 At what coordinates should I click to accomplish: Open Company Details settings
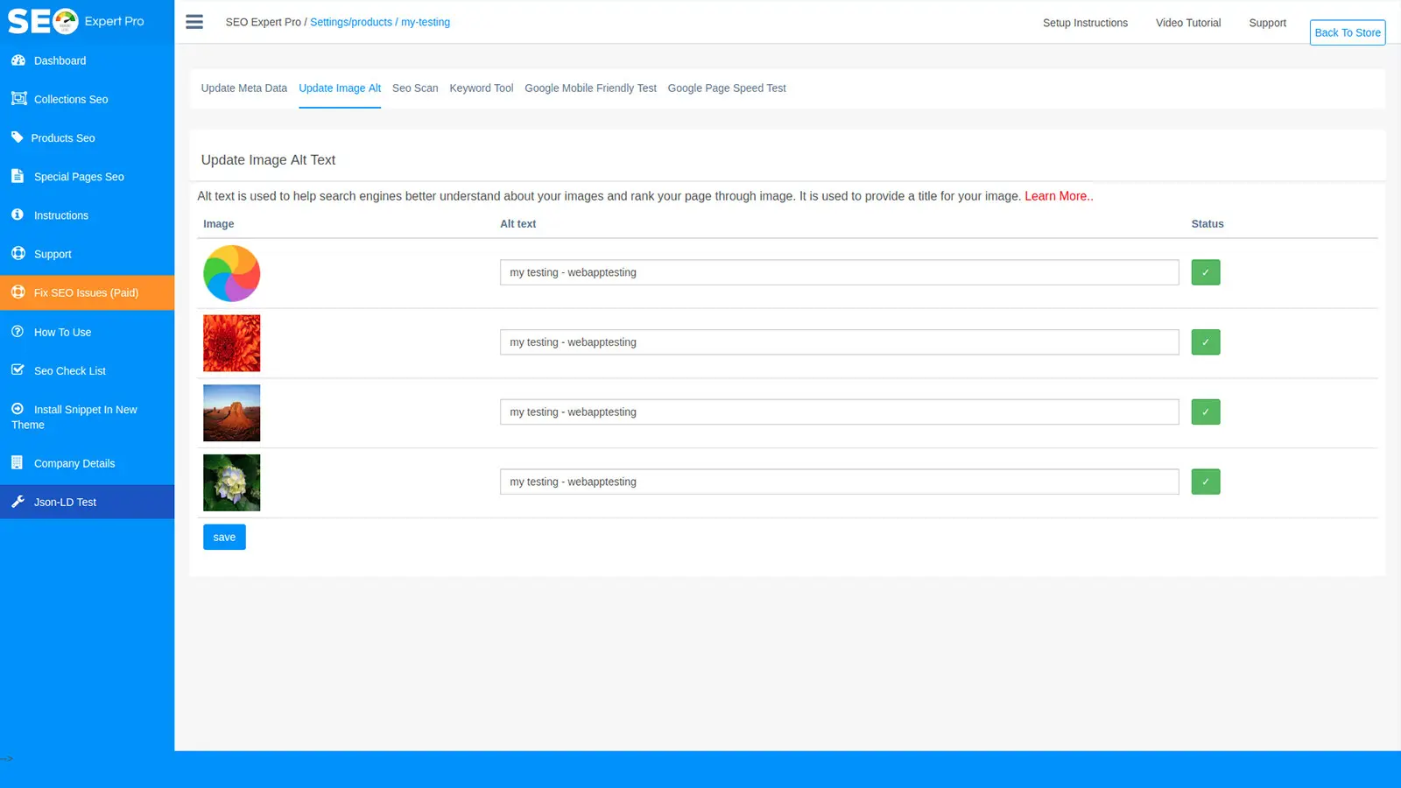click(x=74, y=463)
